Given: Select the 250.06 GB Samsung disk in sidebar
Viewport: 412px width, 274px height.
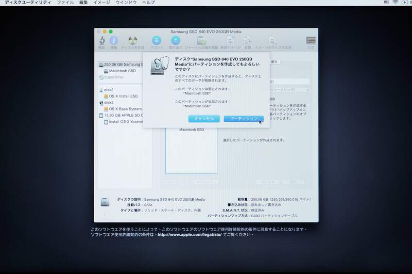Looking at the screenshot, I should pos(121,65).
